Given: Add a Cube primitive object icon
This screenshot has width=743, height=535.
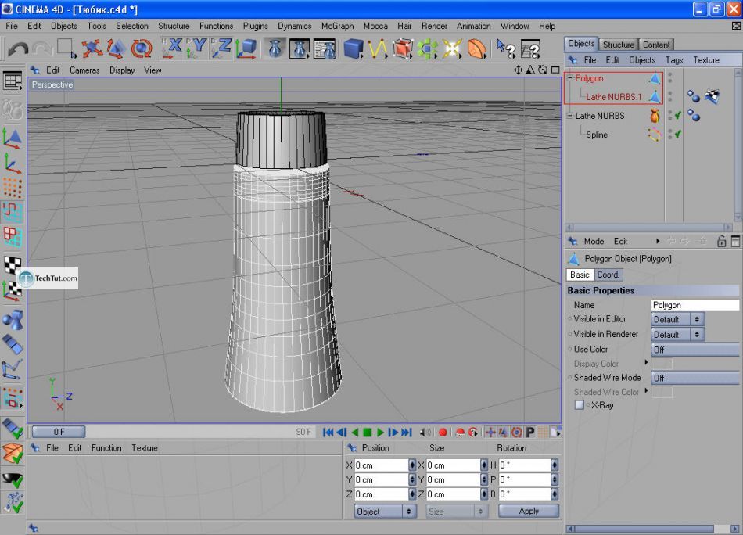Looking at the screenshot, I should pos(353,48).
